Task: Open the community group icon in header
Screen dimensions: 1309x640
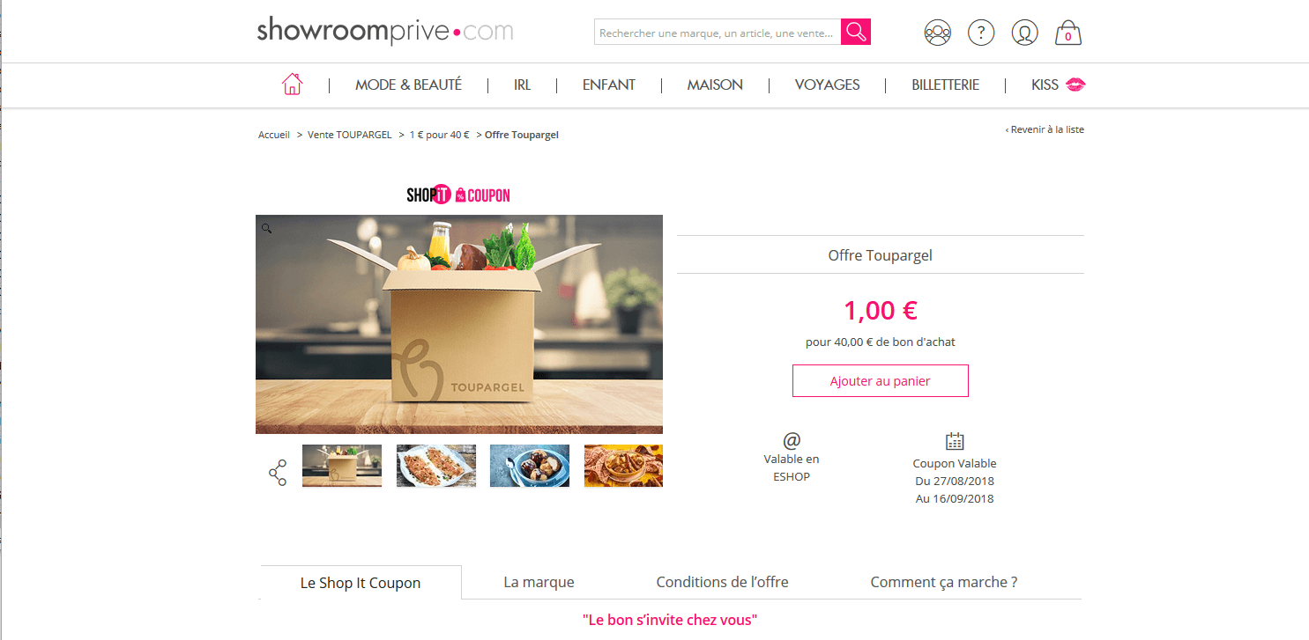Action: point(938,33)
